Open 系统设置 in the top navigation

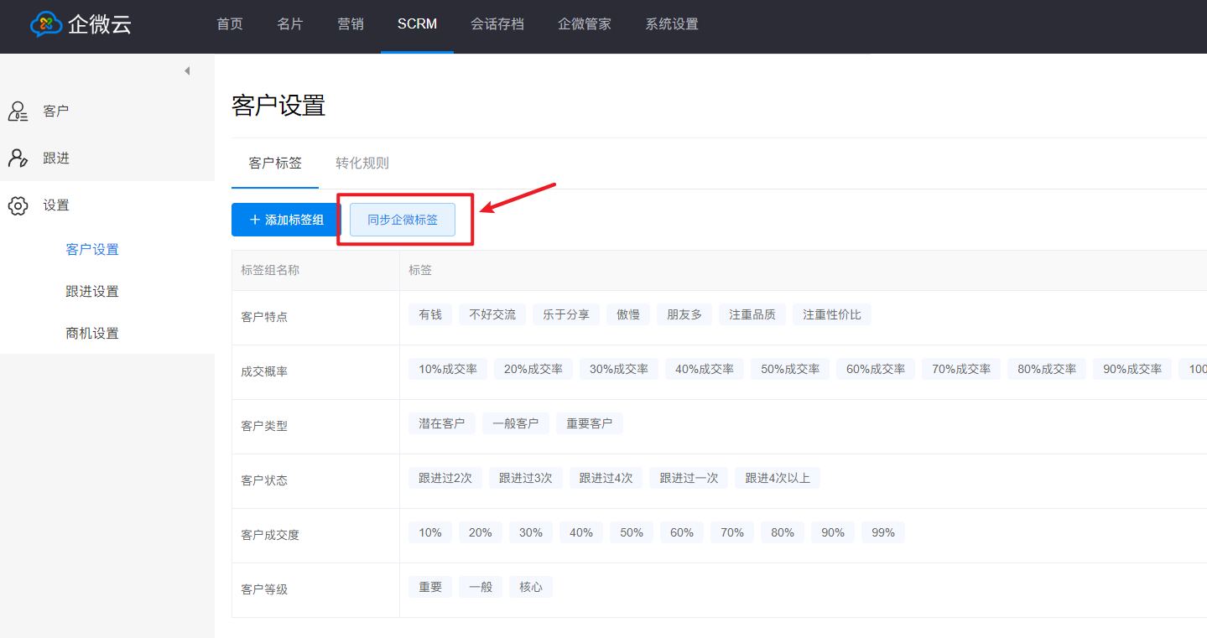tap(672, 24)
